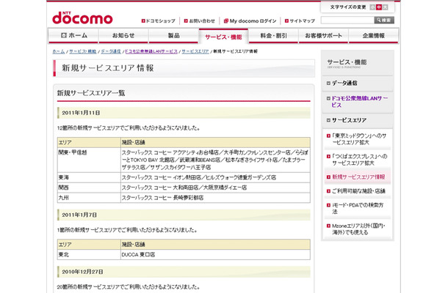Click red arrow beside つくばエクスプレス link
Screen dimensions: 448x293
click(x=328, y=157)
